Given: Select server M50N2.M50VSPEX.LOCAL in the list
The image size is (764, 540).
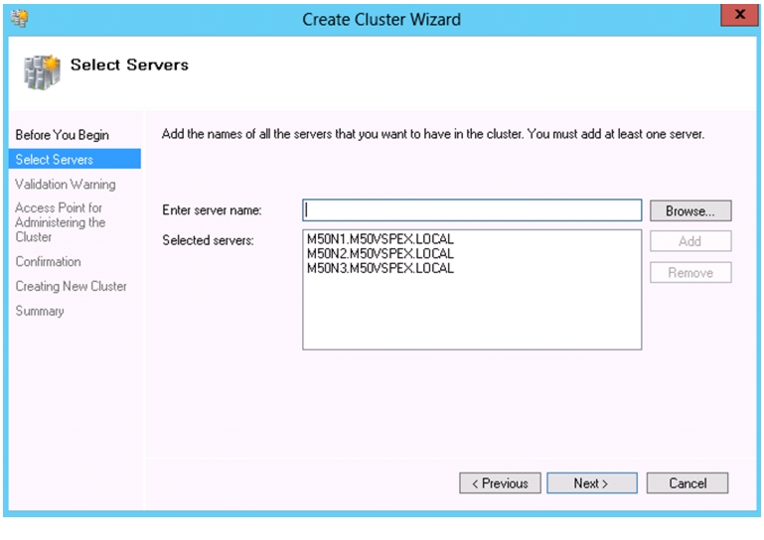Looking at the screenshot, I should coord(381,254).
